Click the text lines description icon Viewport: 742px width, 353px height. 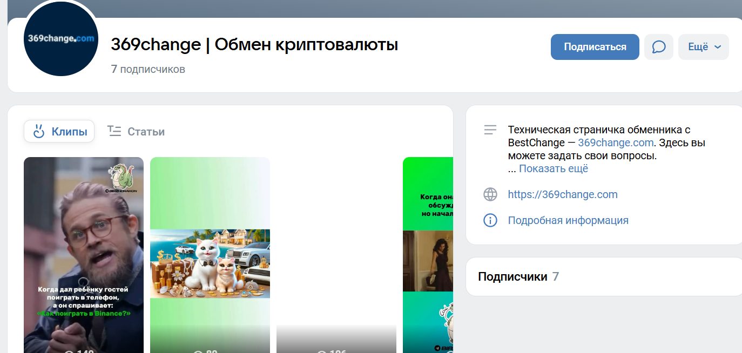click(x=490, y=130)
